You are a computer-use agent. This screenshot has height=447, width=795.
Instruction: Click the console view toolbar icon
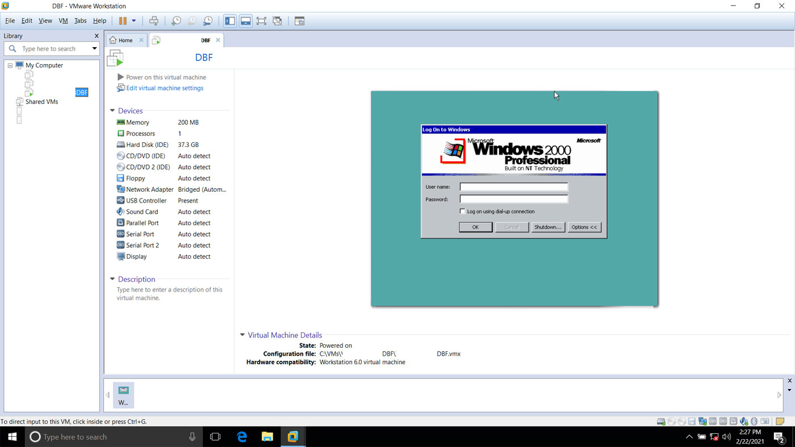299,21
